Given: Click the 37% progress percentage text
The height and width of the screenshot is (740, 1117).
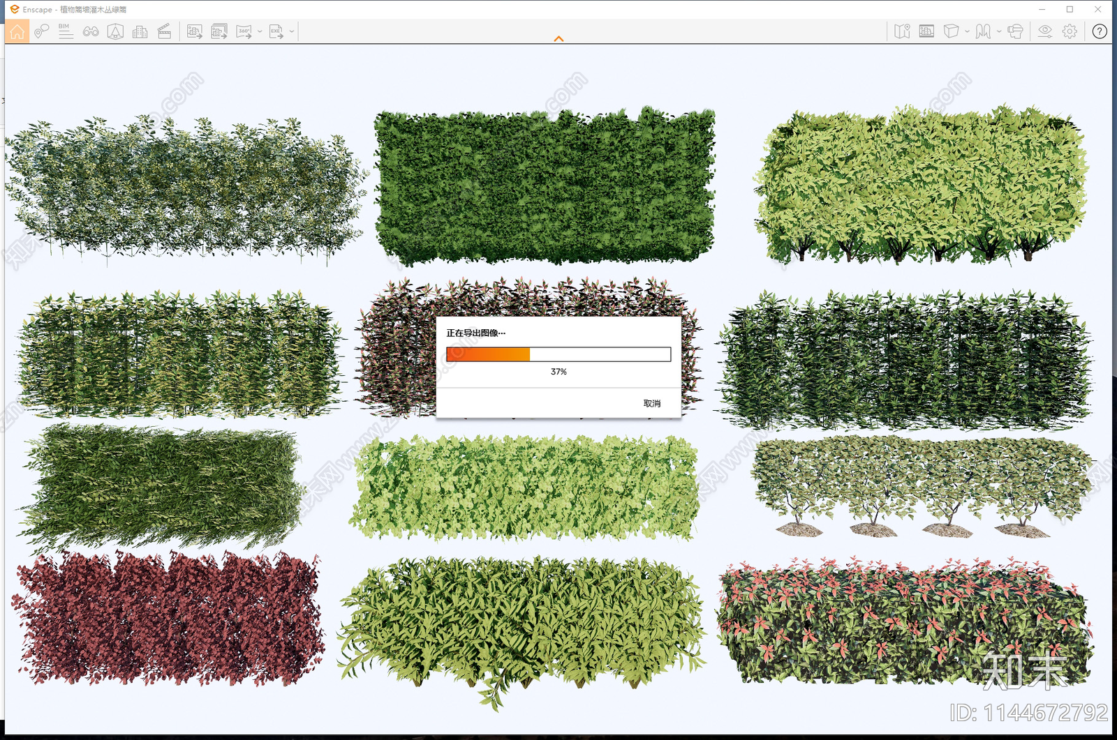Looking at the screenshot, I should pyautogui.click(x=558, y=372).
